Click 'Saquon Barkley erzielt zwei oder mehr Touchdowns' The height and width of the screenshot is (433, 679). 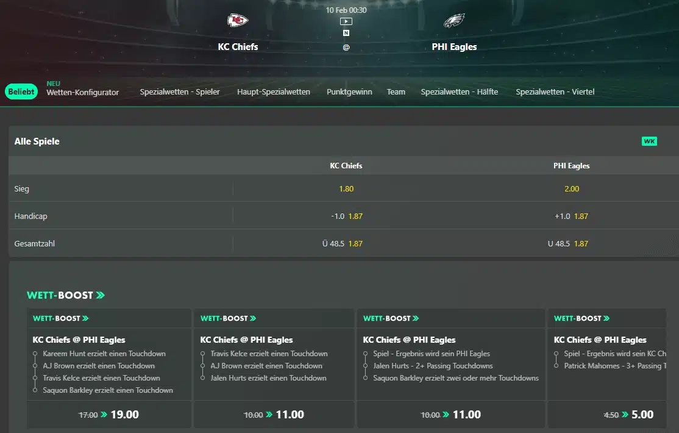pyautogui.click(x=456, y=378)
